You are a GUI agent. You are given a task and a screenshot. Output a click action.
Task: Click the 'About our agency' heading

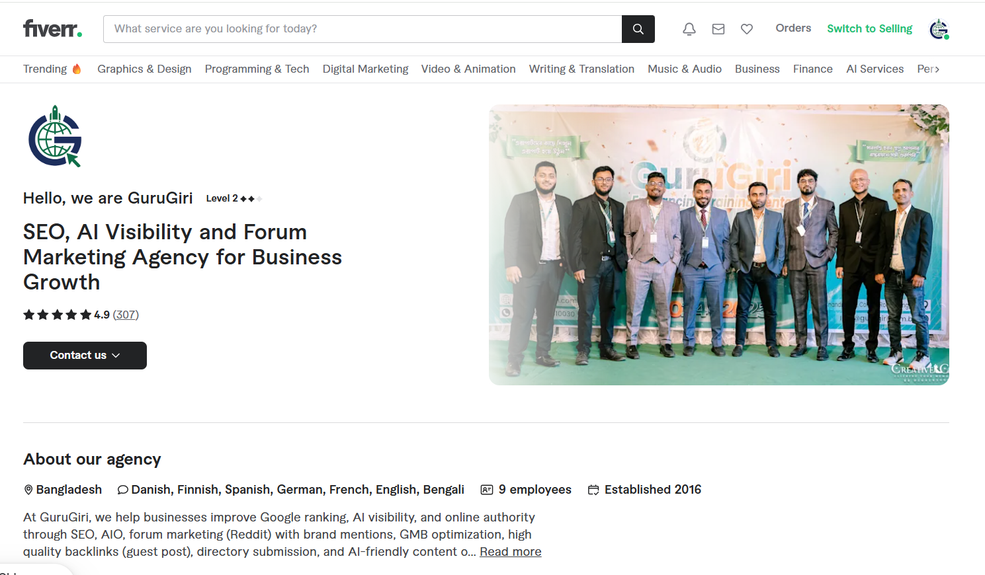[92, 459]
